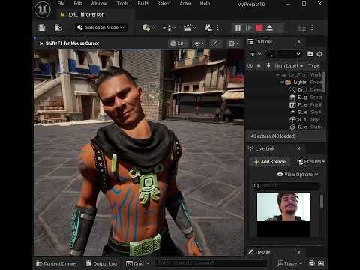Click the Outliner star column header
This screenshot has height=270, width=360.
259,66
